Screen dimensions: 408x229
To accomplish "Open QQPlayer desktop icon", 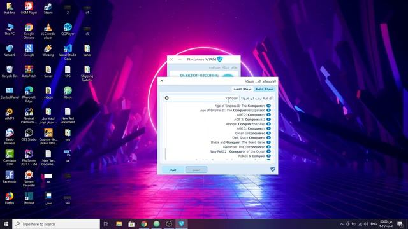I will (x=68, y=29).
